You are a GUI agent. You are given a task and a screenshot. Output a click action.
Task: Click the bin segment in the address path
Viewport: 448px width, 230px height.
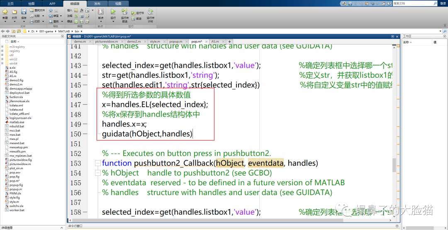[77, 31]
